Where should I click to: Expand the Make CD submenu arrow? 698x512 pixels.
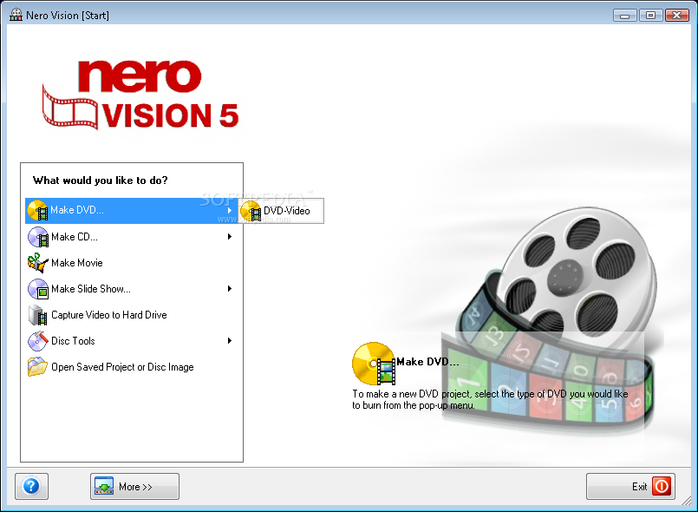pos(230,237)
